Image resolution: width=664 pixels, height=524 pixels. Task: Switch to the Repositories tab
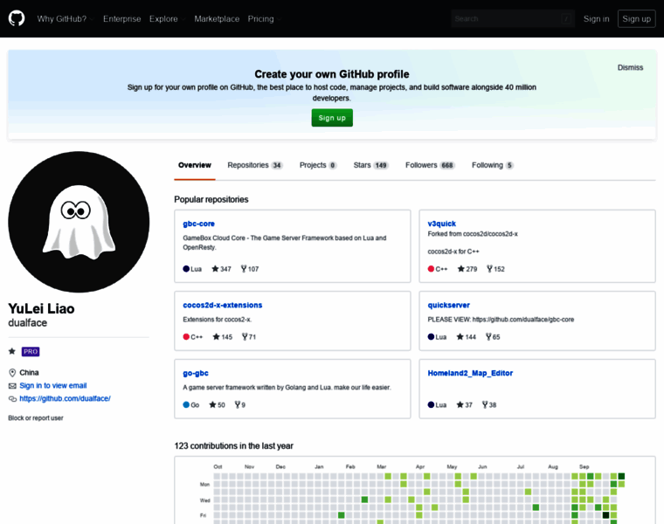point(254,165)
